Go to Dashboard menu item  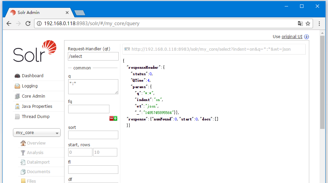tap(33, 76)
